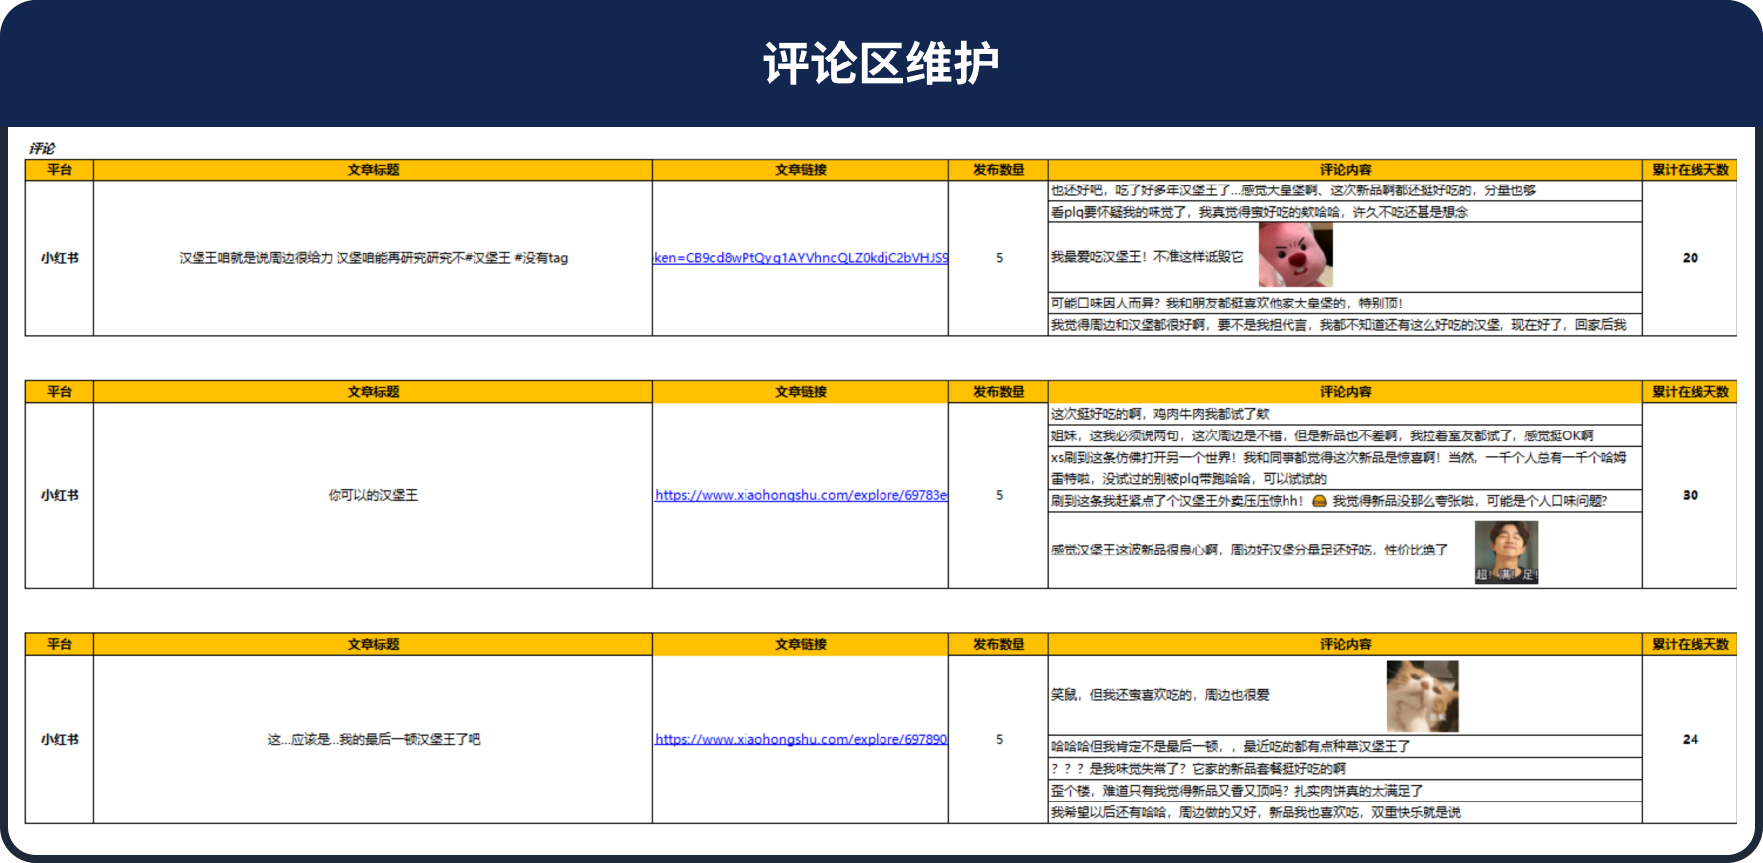The image size is (1763, 863).
Task: Click 累计在线天数 header above value 30
Action: (x=1690, y=392)
